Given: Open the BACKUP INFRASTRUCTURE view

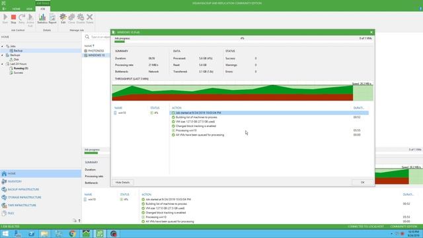Looking at the screenshot, I should (40, 190).
